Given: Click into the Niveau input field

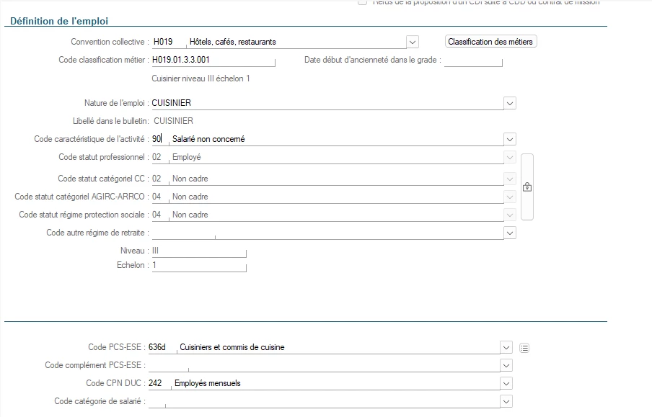Looking at the screenshot, I should [198, 251].
